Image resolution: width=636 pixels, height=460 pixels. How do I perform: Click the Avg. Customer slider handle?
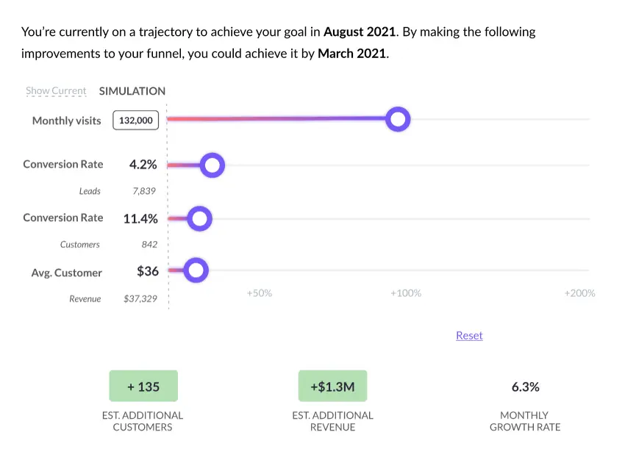pos(195,270)
